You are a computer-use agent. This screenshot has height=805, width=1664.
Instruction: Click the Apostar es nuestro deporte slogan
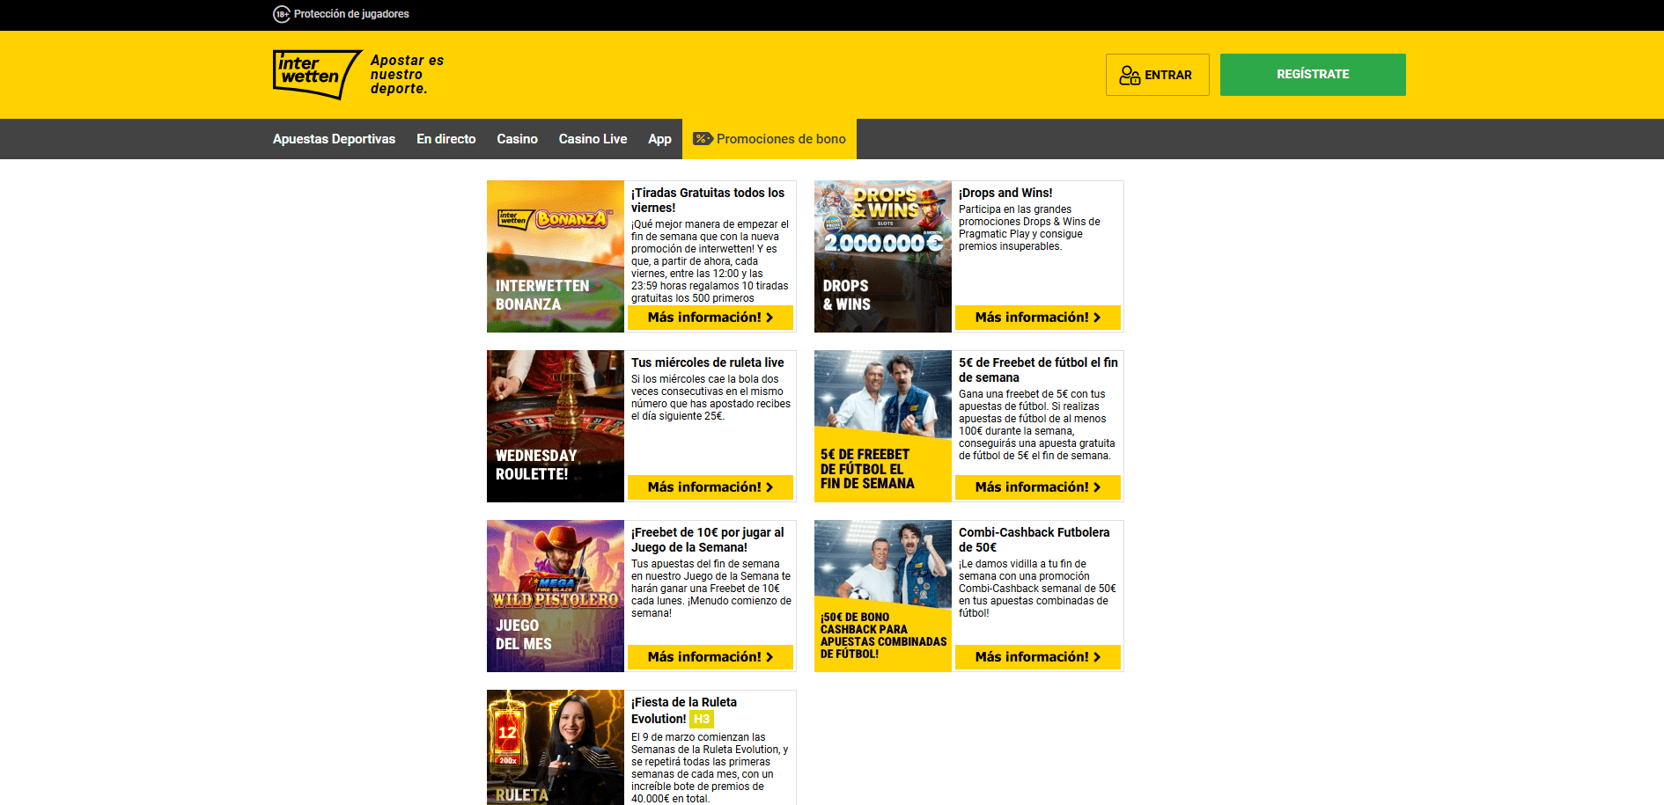pos(407,75)
